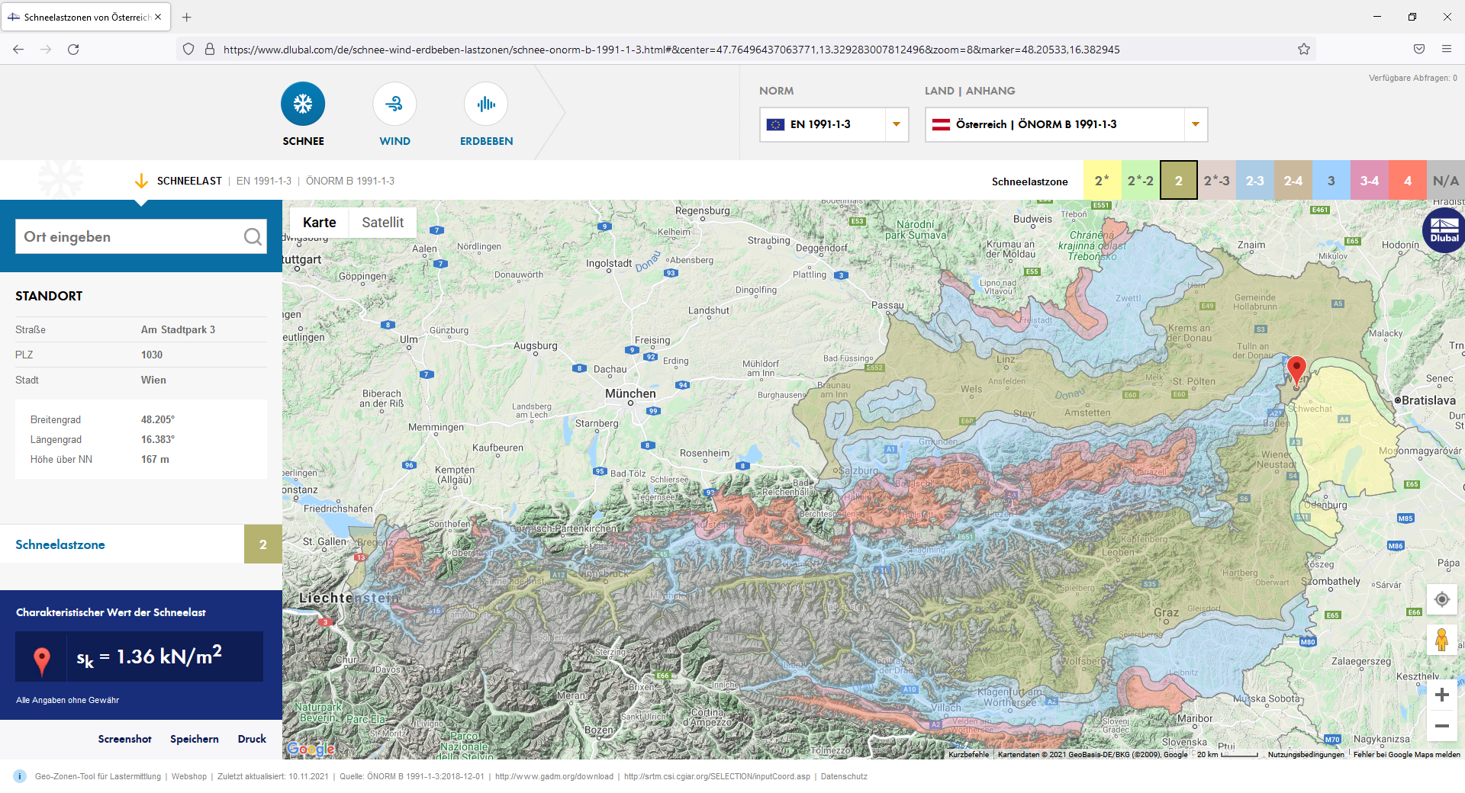Switch map to Satellit view

pos(382,223)
